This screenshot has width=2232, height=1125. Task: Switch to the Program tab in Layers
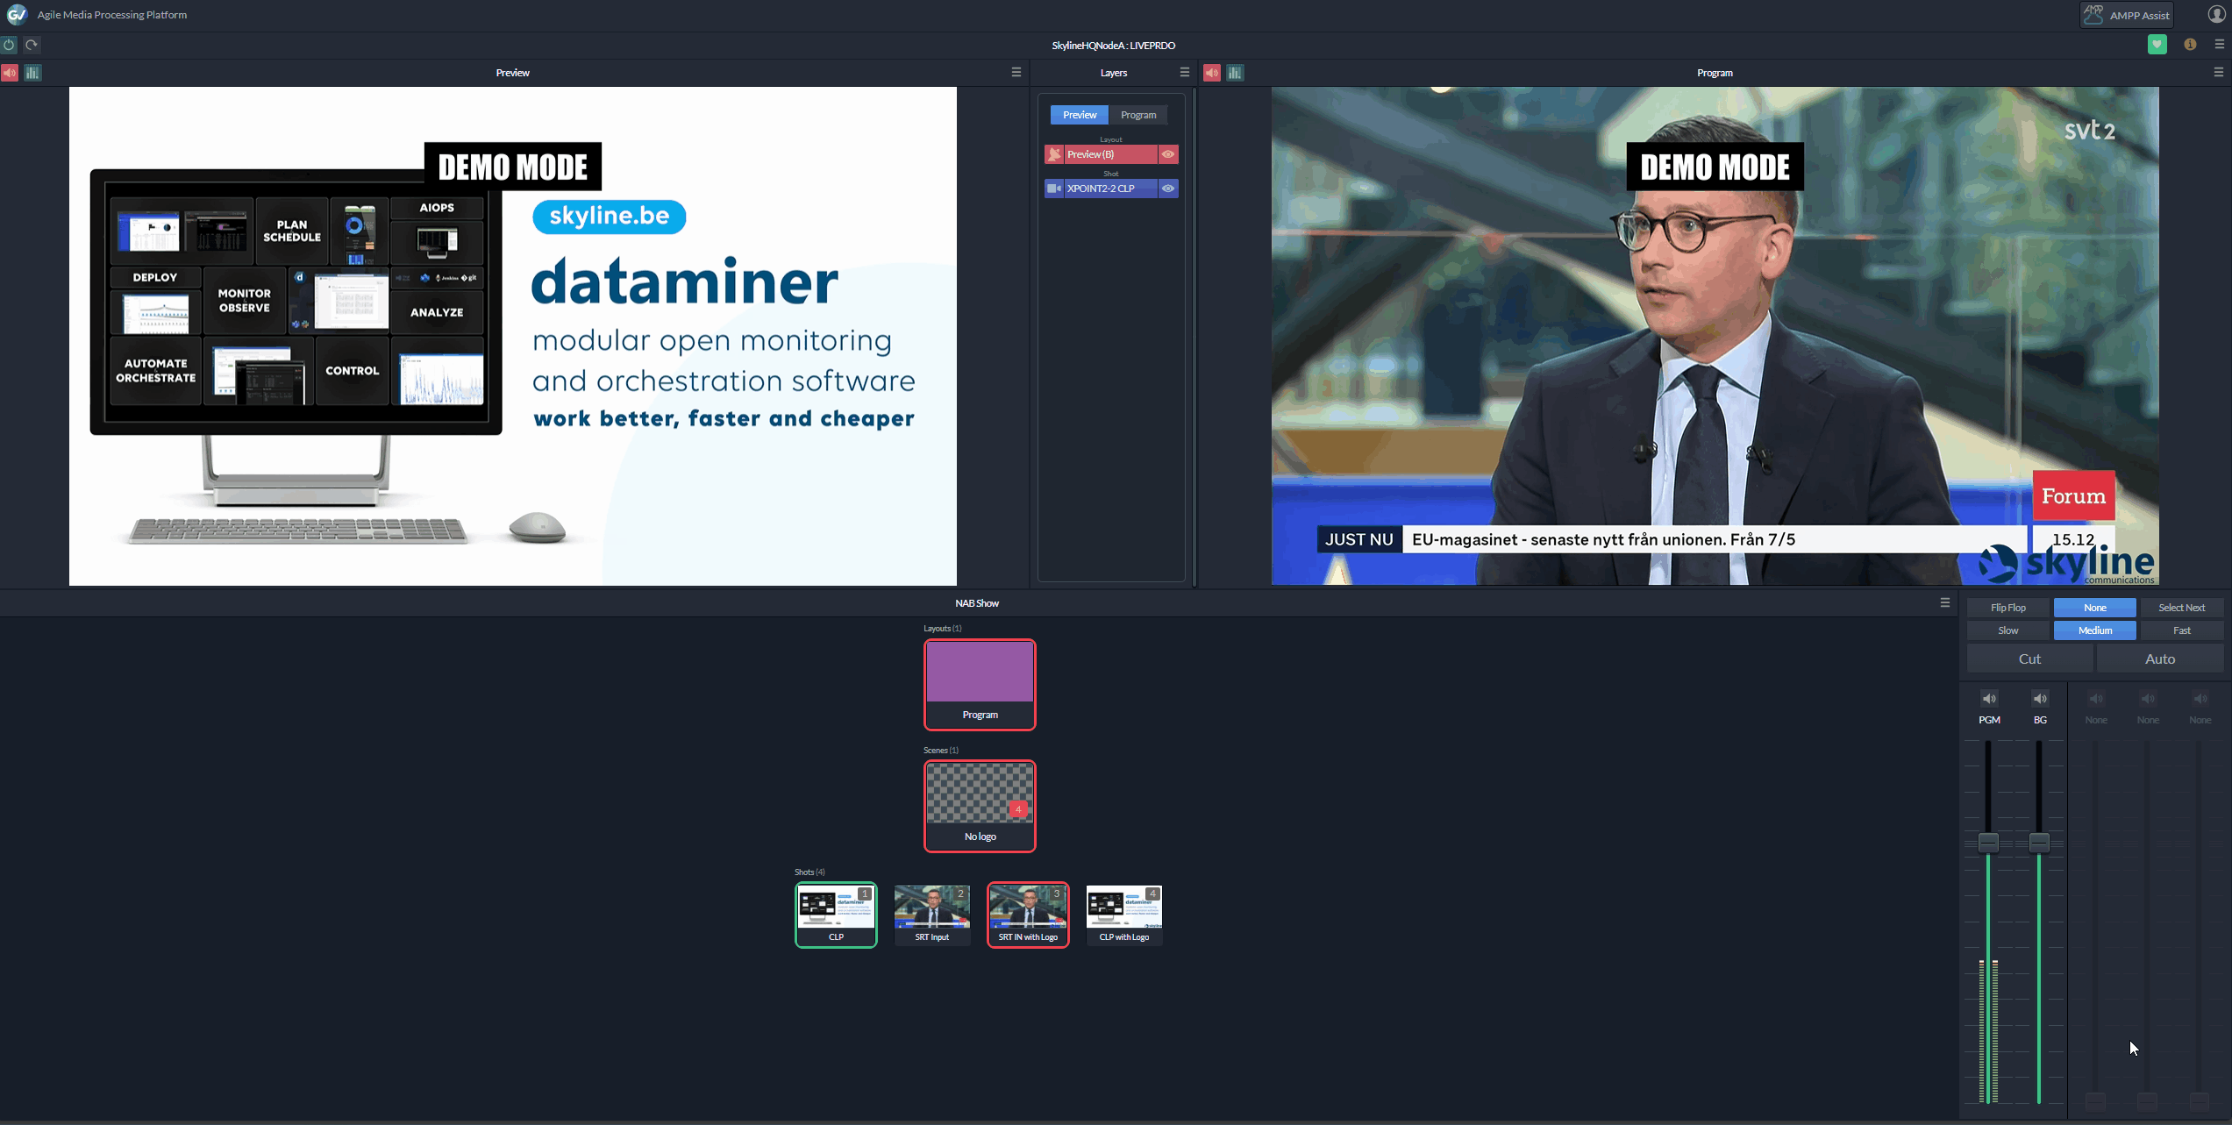click(1138, 115)
